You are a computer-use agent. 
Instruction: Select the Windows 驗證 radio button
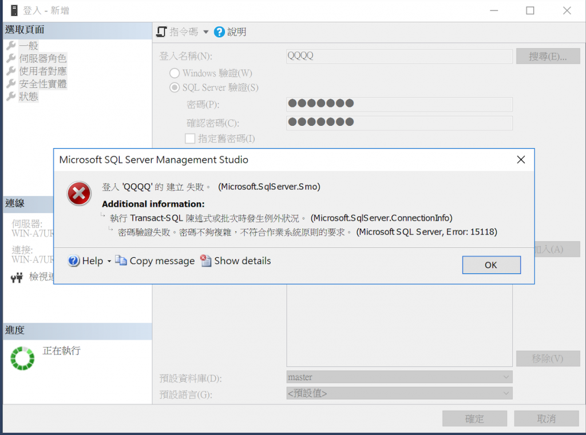pos(174,73)
